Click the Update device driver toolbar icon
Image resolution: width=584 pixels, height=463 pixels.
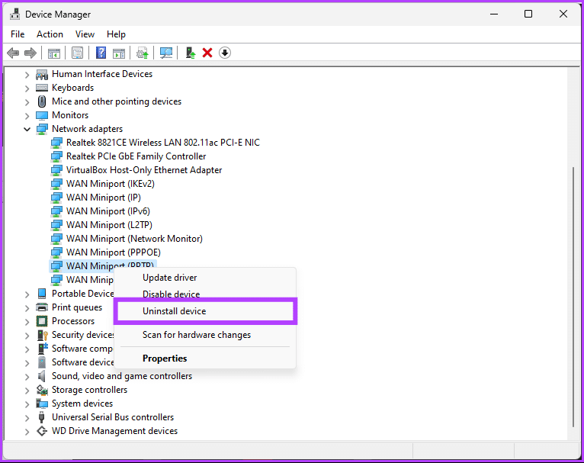(x=143, y=53)
